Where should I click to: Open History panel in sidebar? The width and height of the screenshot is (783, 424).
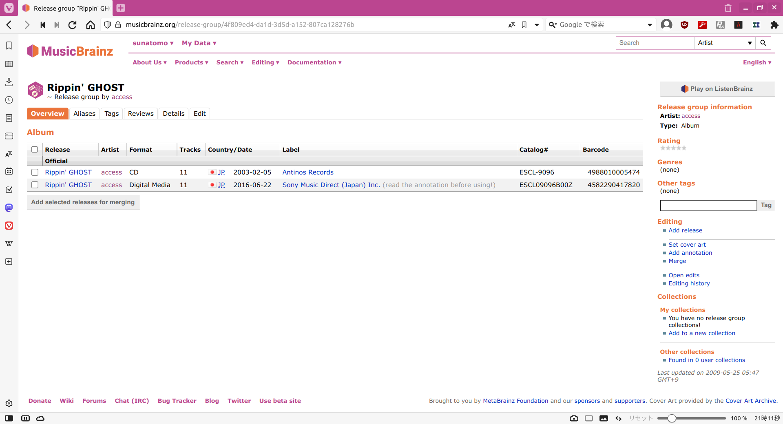coord(9,100)
